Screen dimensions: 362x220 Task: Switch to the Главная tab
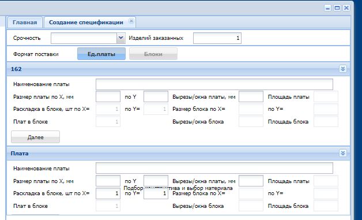click(25, 23)
